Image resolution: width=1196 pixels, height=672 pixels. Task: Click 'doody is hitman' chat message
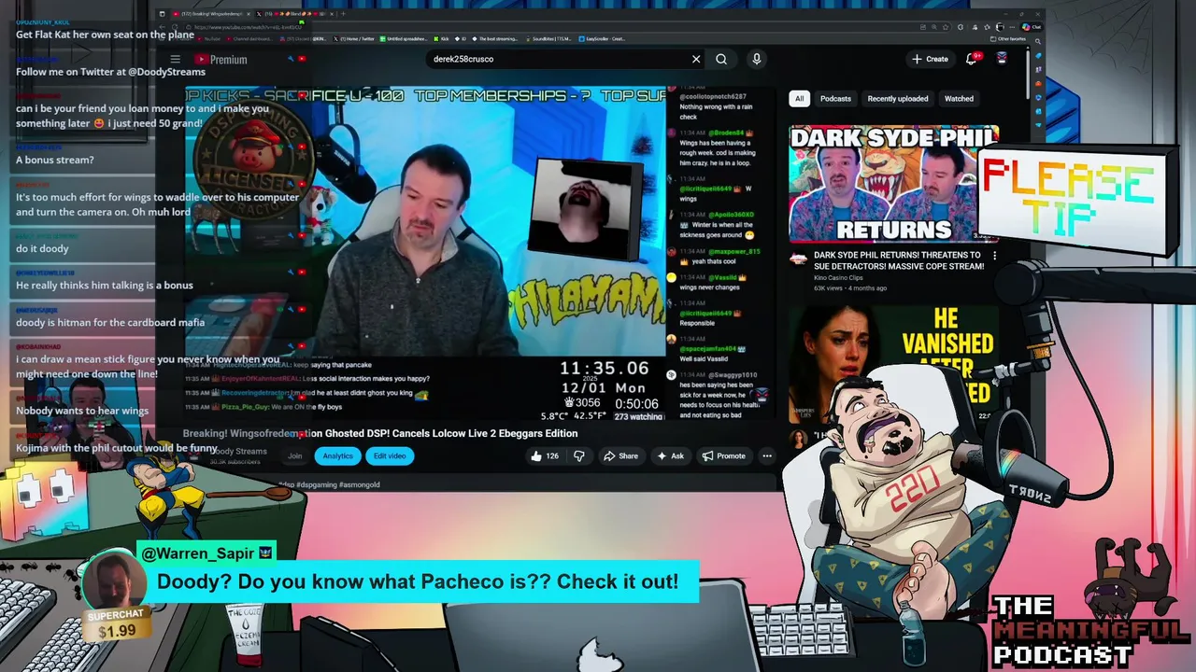[x=110, y=322]
